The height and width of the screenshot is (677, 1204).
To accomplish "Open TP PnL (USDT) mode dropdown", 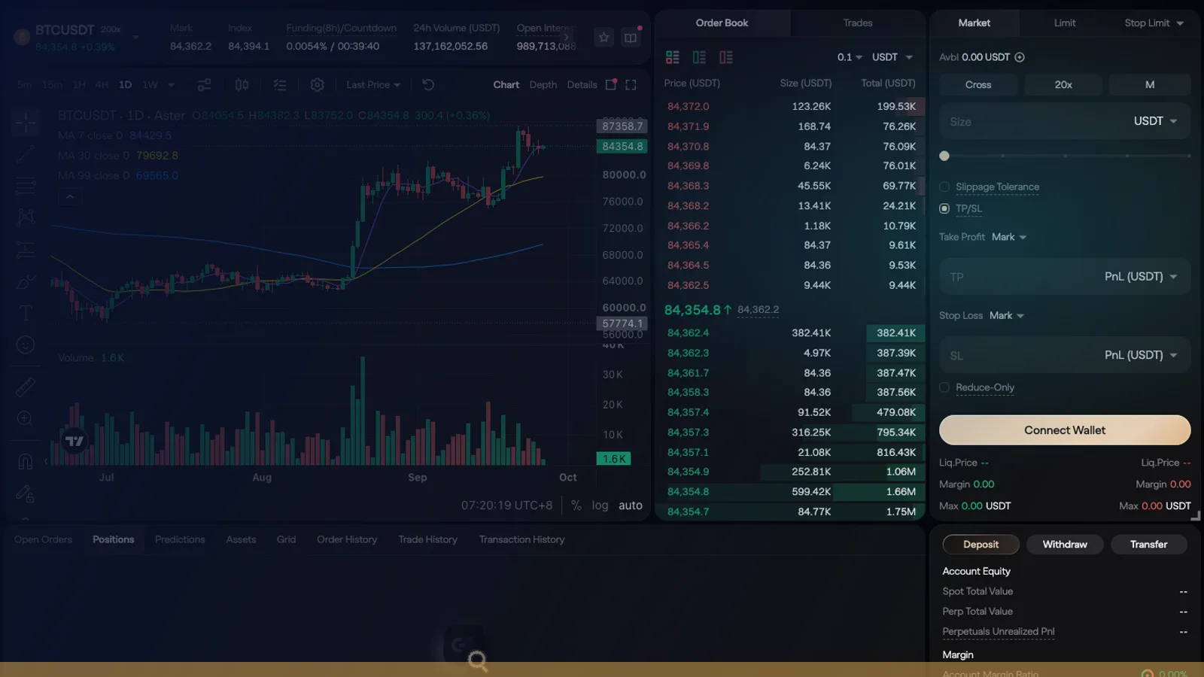I will coord(1141,277).
